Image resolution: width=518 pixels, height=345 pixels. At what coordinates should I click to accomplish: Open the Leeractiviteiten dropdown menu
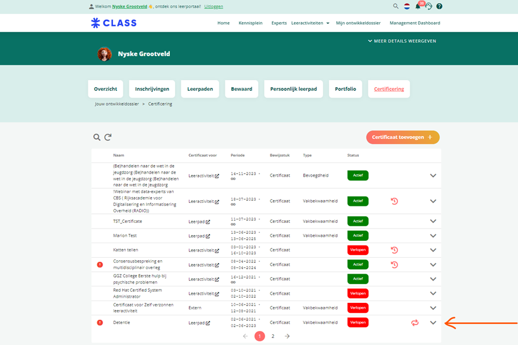[311, 23]
